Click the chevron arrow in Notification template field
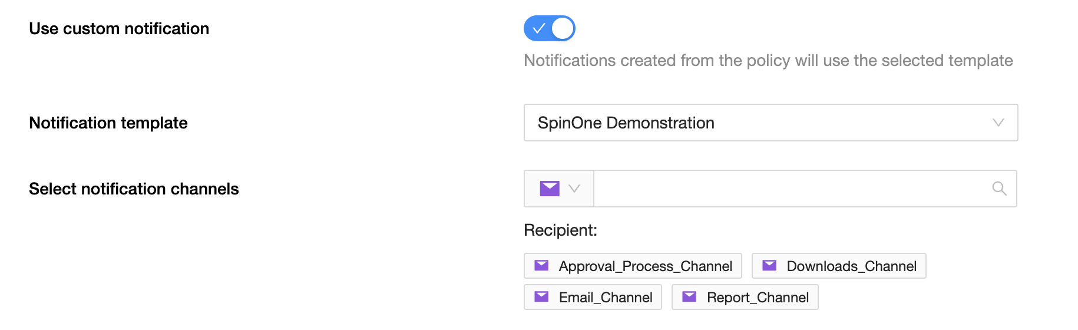The image size is (1078, 330). click(998, 123)
